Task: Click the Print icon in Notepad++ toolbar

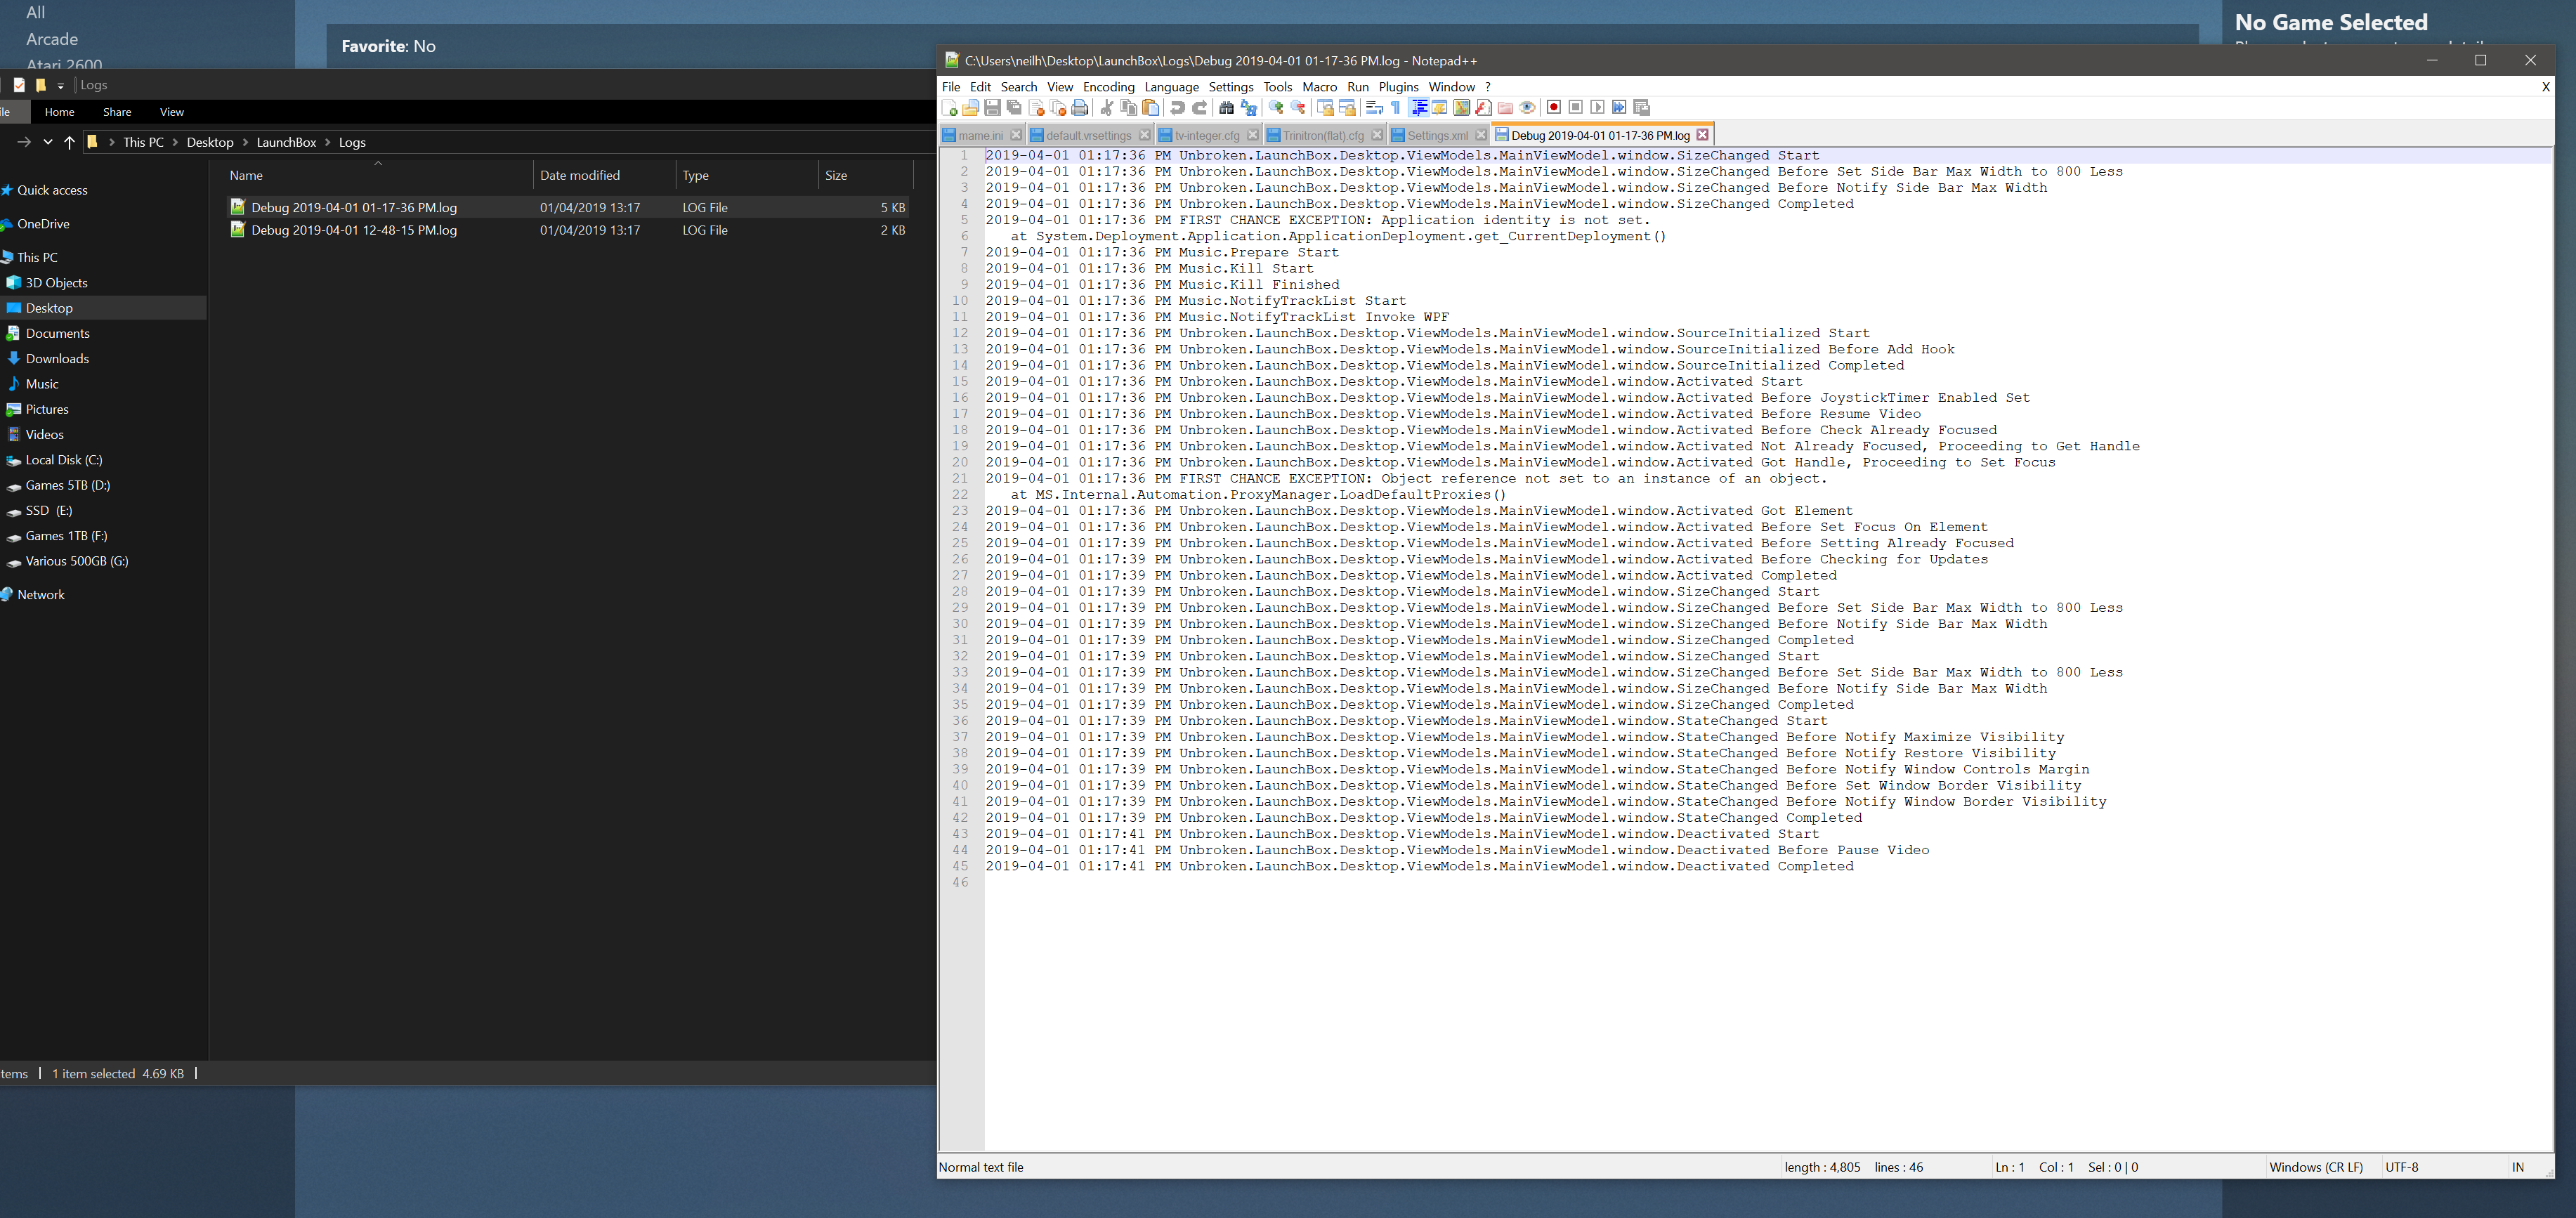Action: pyautogui.click(x=1080, y=108)
